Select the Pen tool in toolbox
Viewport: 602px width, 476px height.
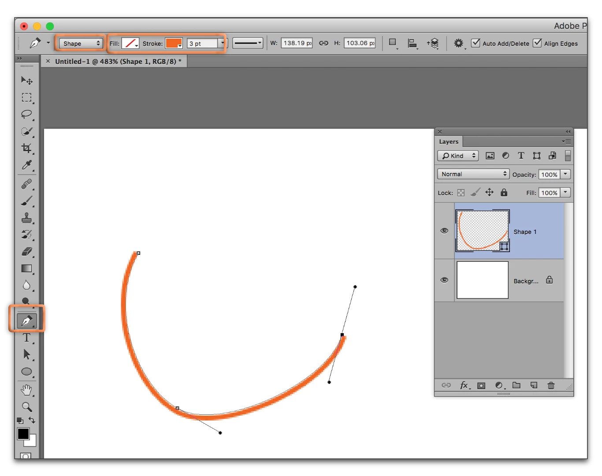click(26, 320)
